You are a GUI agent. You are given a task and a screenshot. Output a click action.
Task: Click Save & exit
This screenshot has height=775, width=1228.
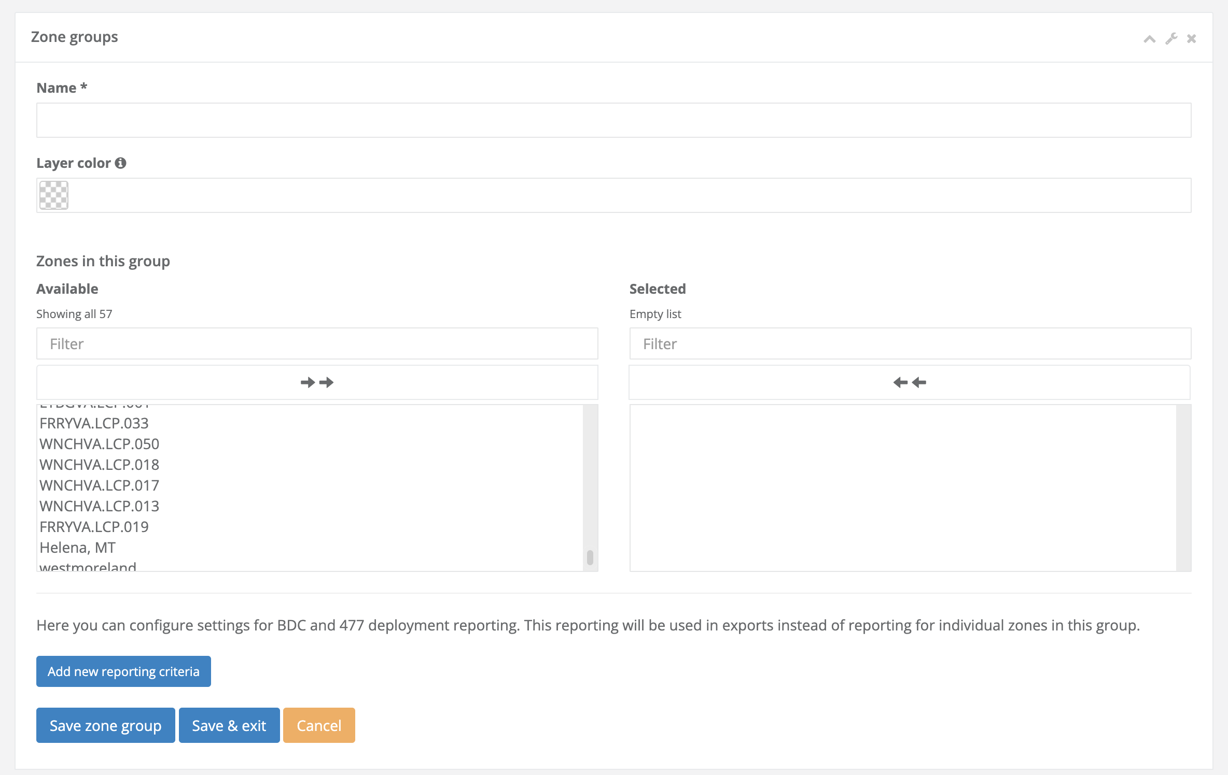tap(229, 725)
